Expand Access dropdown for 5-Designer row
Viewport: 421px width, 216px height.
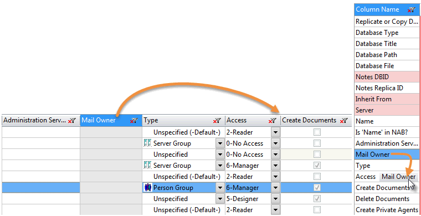pyautogui.click(x=275, y=199)
